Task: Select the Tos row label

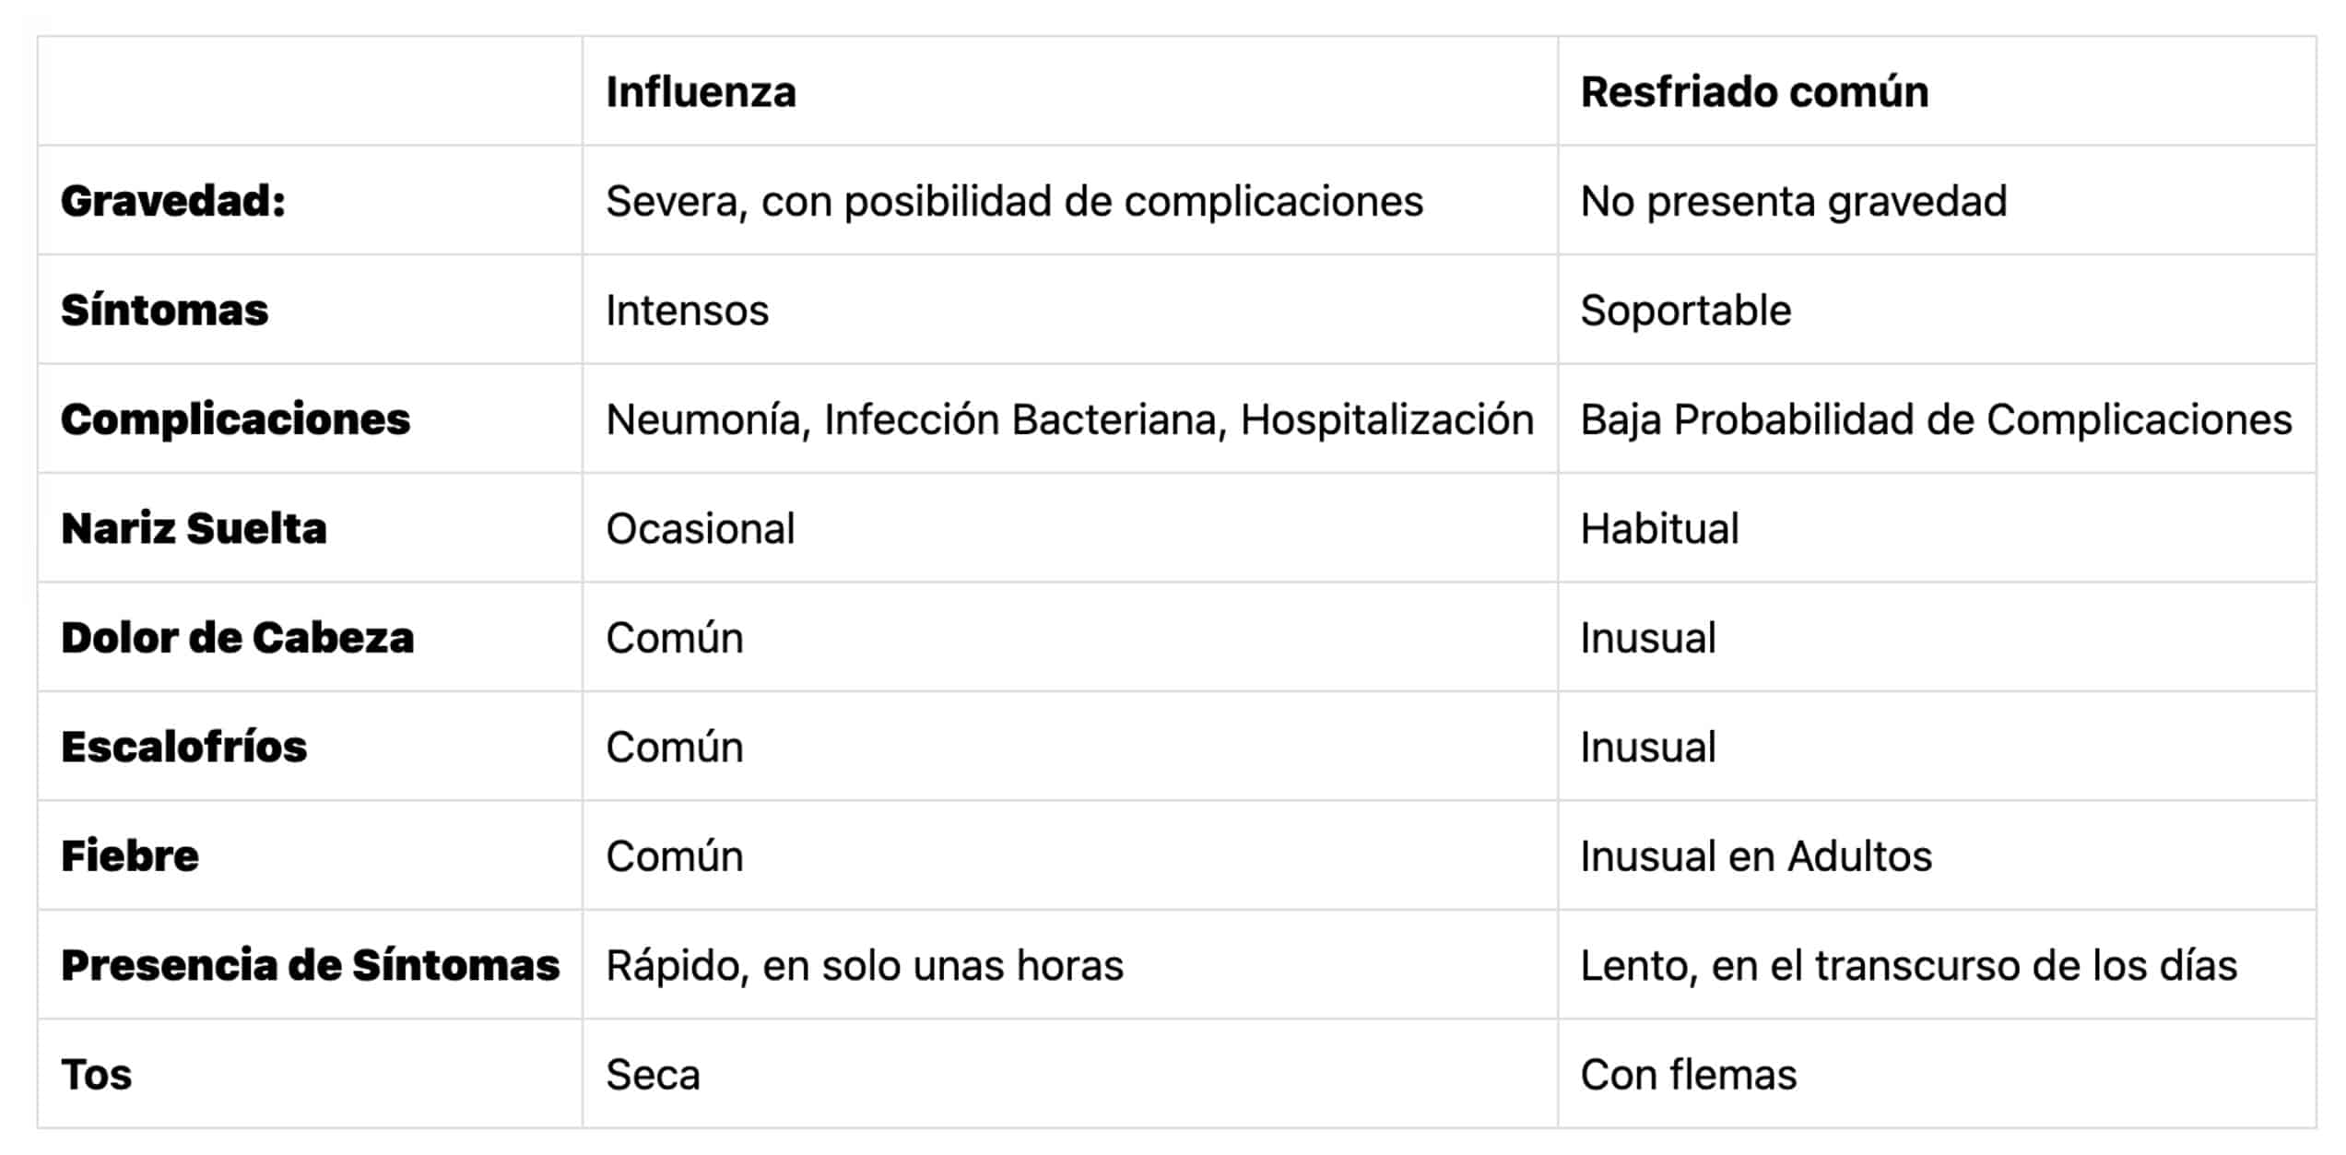Action: 96,1075
